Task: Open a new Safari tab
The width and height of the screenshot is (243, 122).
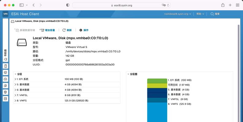Action: [x=230, y=5]
